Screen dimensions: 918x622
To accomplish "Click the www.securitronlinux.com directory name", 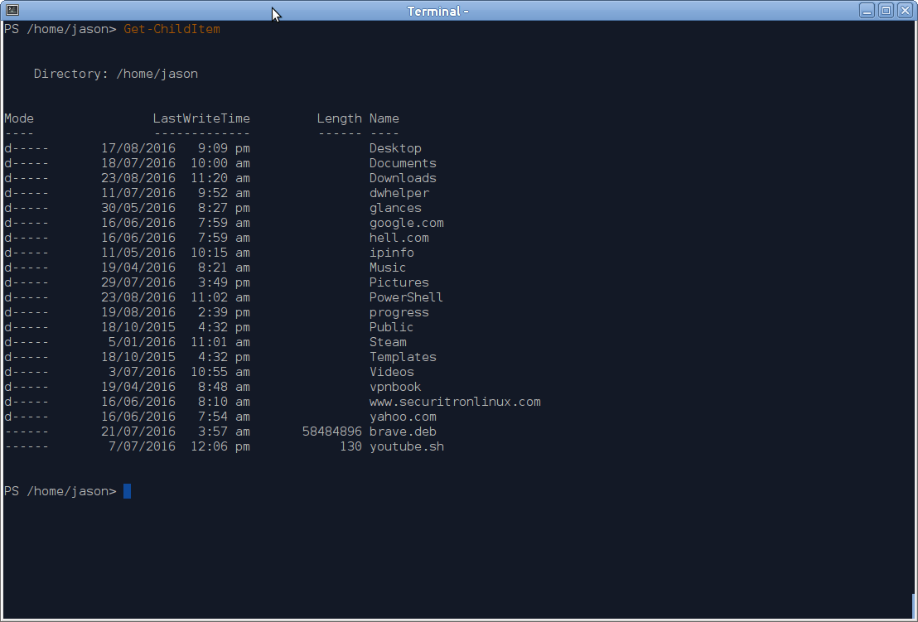I will (455, 401).
